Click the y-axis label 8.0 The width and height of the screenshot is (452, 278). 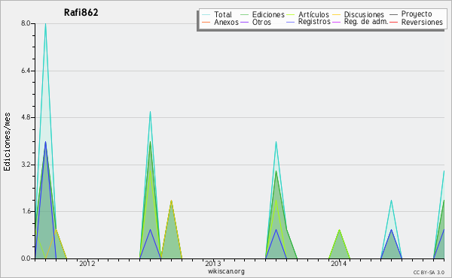pyautogui.click(x=26, y=23)
